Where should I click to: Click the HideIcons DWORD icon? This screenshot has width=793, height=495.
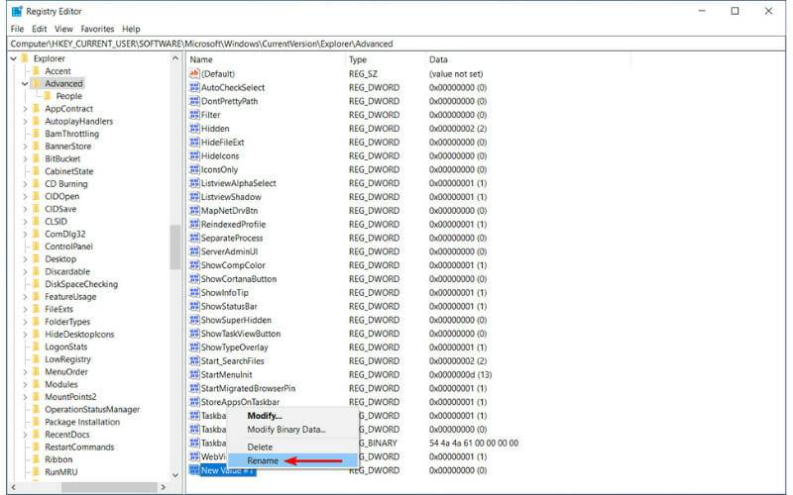(x=194, y=155)
